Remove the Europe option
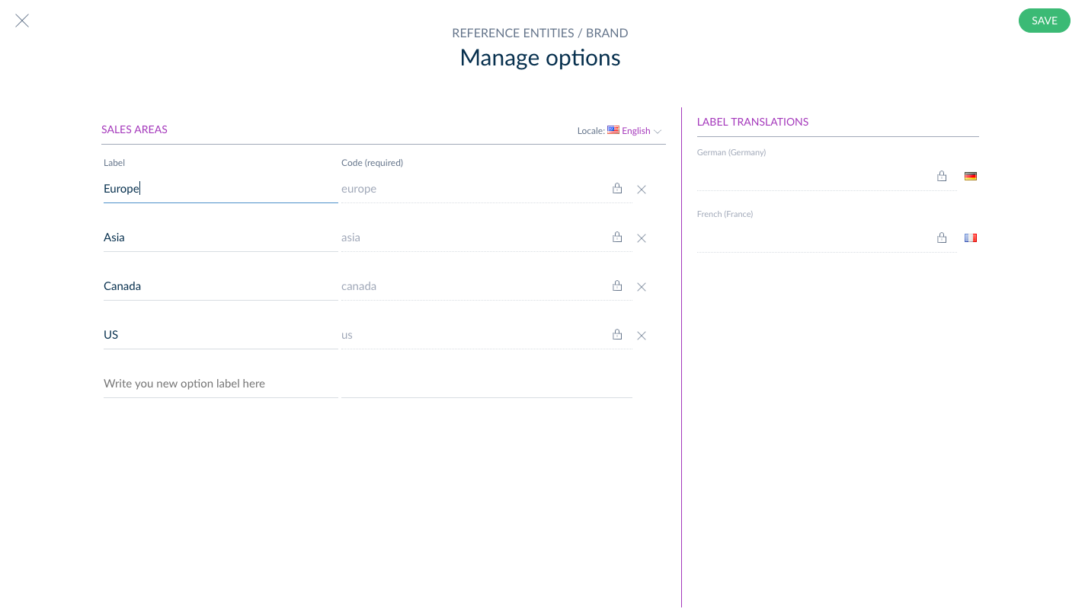This screenshot has height=612, width=1085. click(x=641, y=189)
